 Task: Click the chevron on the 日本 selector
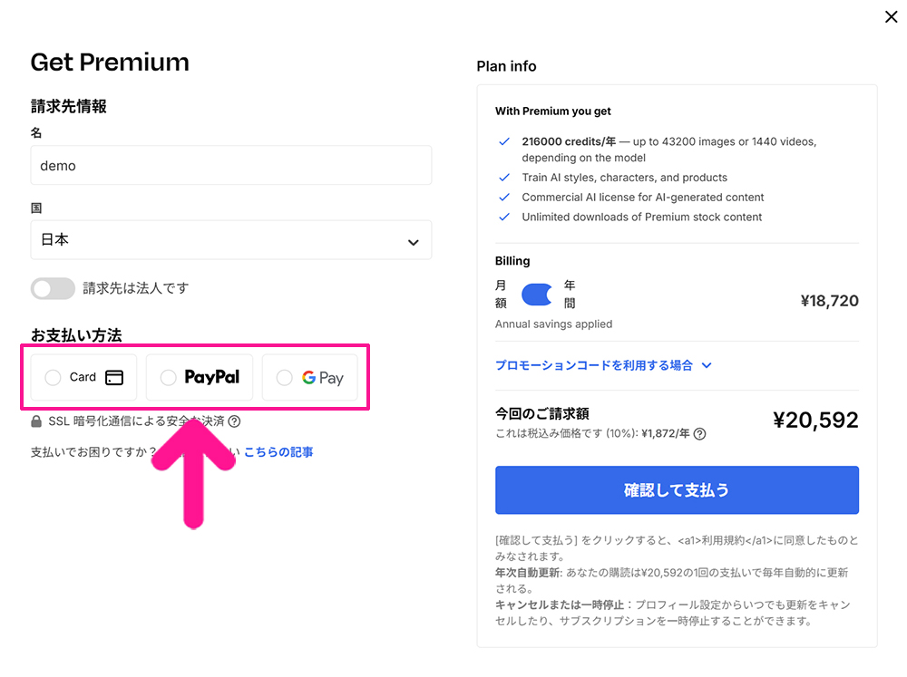pyautogui.click(x=413, y=240)
